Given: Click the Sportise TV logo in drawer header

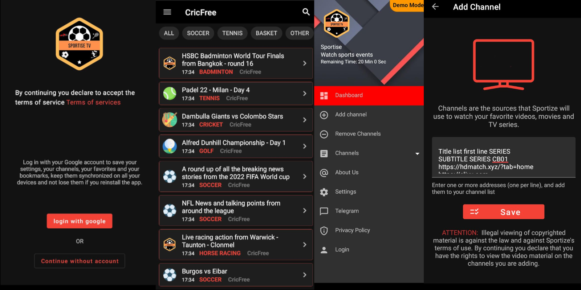Looking at the screenshot, I should click(x=337, y=24).
